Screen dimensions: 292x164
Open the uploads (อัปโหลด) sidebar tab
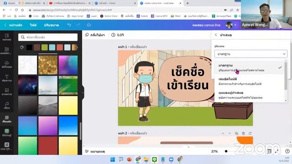7,64
